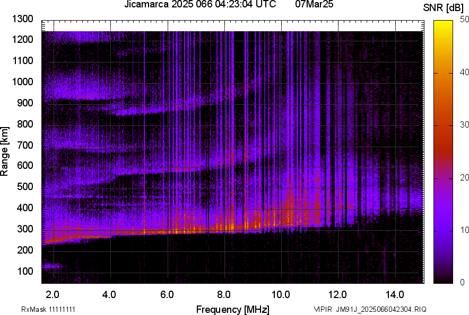Image resolution: width=469 pixels, height=315 pixels.
Task: Click the bright echo at 8 MHz, 300 km
Action: (225, 227)
